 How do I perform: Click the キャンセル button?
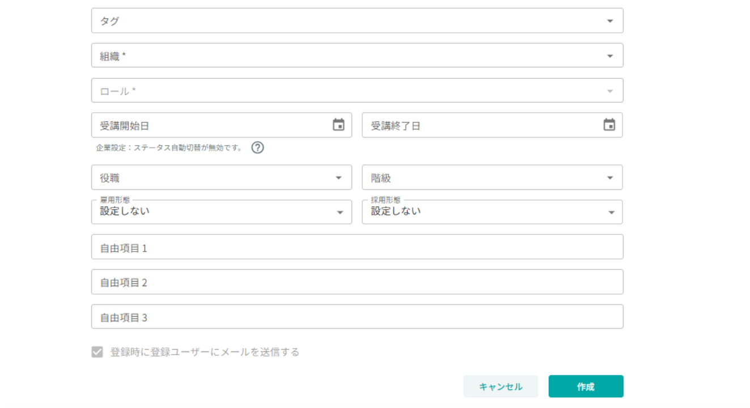pyautogui.click(x=501, y=386)
